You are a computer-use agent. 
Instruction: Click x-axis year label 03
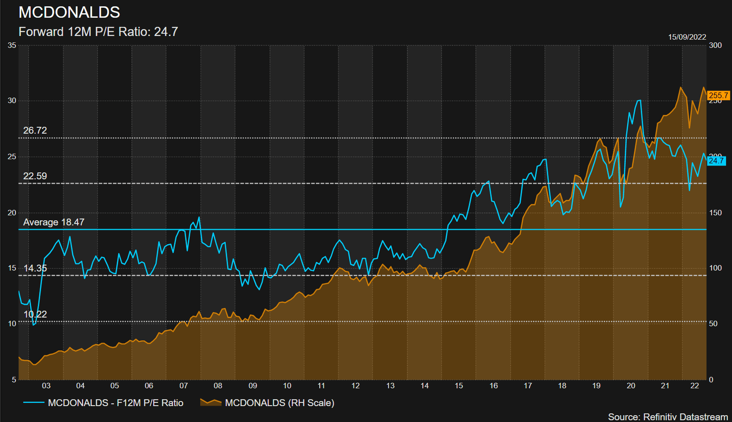[46, 386]
